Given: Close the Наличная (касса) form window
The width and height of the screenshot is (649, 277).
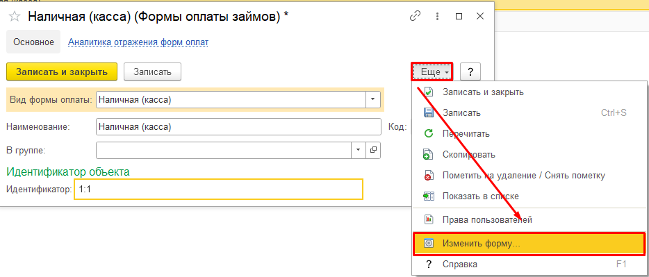Looking at the screenshot, I should pos(480,17).
